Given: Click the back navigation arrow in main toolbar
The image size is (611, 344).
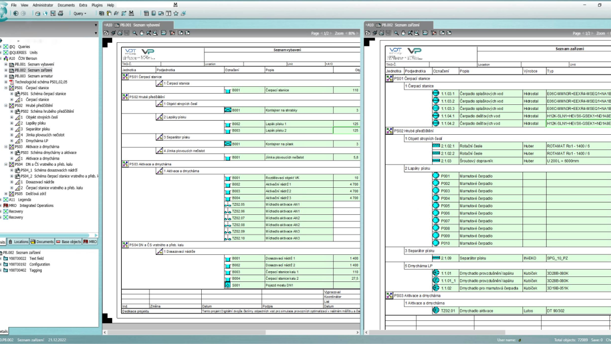Looking at the screenshot, I should [16, 14].
